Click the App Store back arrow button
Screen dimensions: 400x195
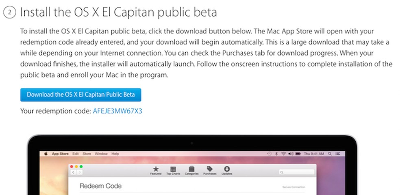coord(74,172)
